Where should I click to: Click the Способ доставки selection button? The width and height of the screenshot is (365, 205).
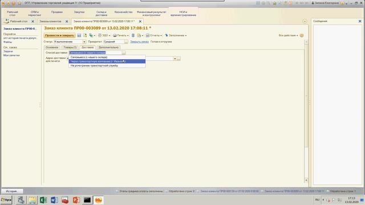point(124,52)
